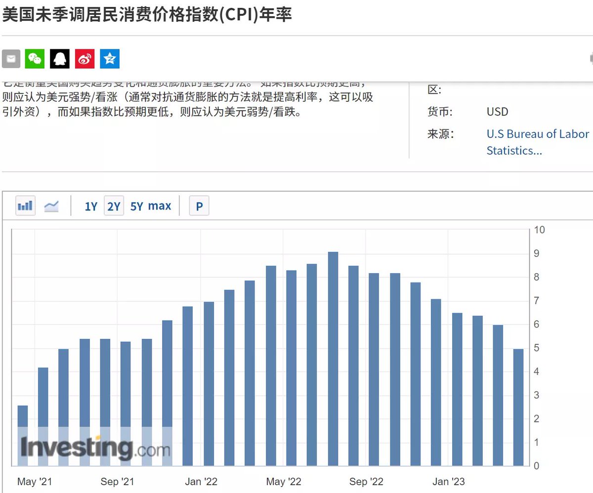
Task: Share to Weibo using red icon
Action: [85, 59]
